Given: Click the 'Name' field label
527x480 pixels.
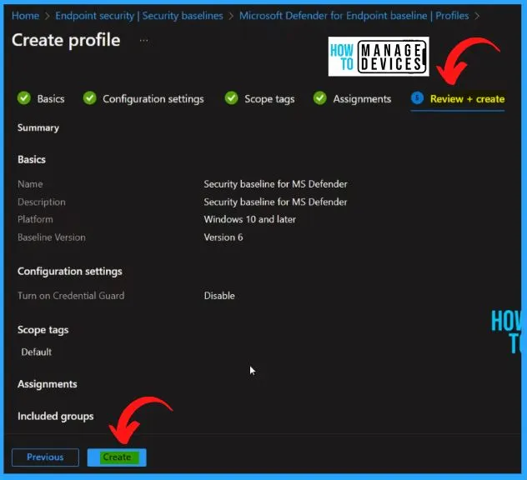Looking at the screenshot, I should (30, 184).
